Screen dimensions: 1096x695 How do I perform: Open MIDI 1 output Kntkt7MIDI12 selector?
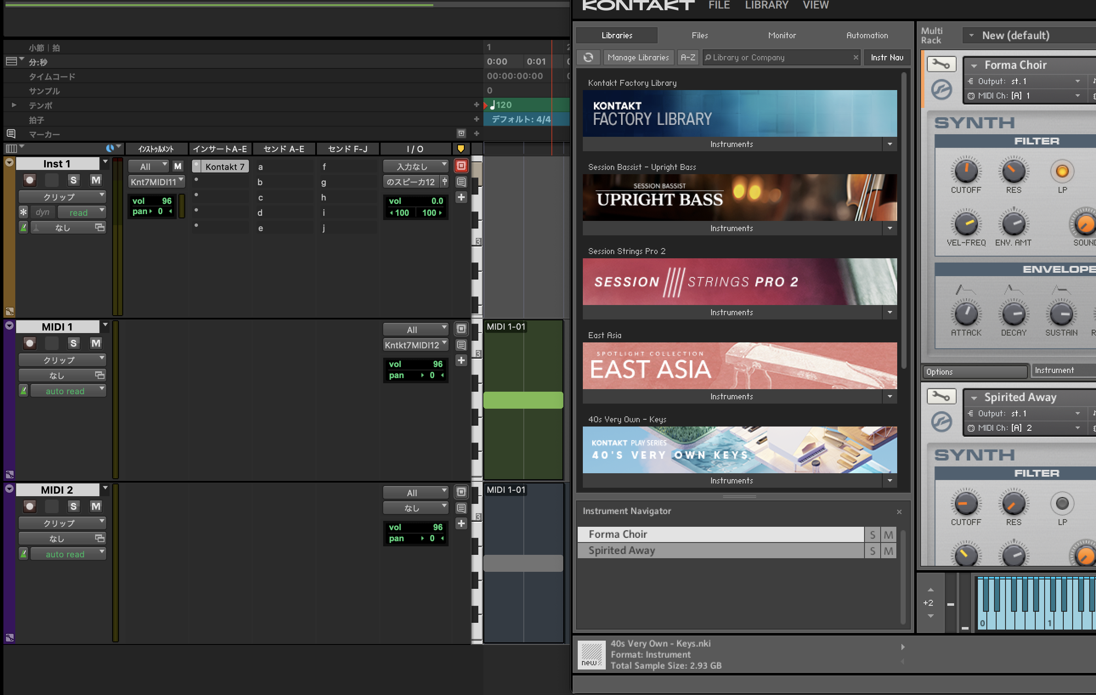click(415, 345)
